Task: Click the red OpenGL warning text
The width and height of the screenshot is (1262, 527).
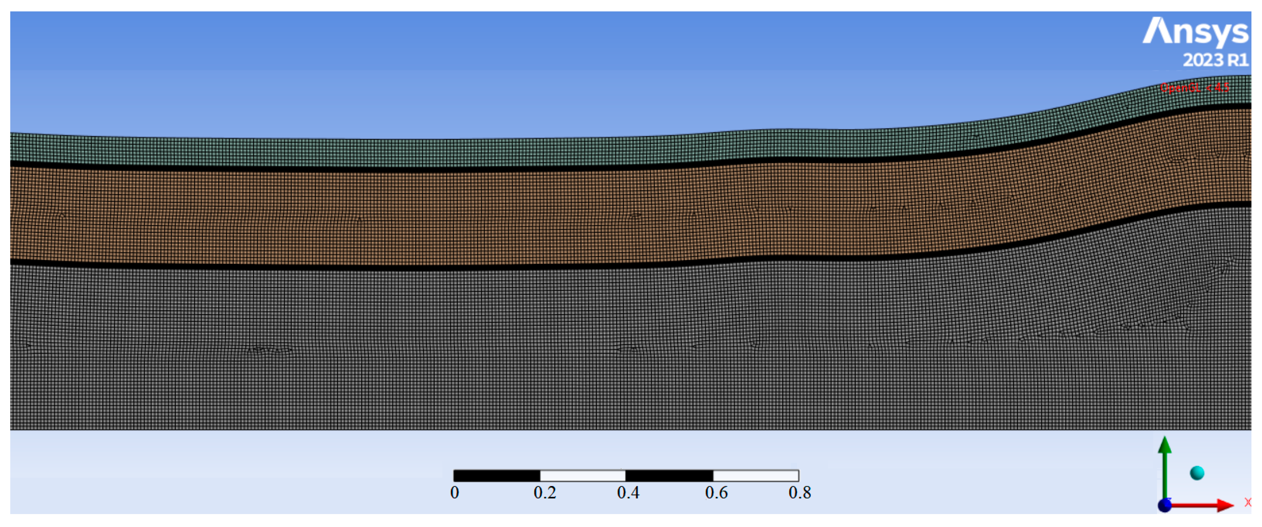Action: pos(1194,88)
